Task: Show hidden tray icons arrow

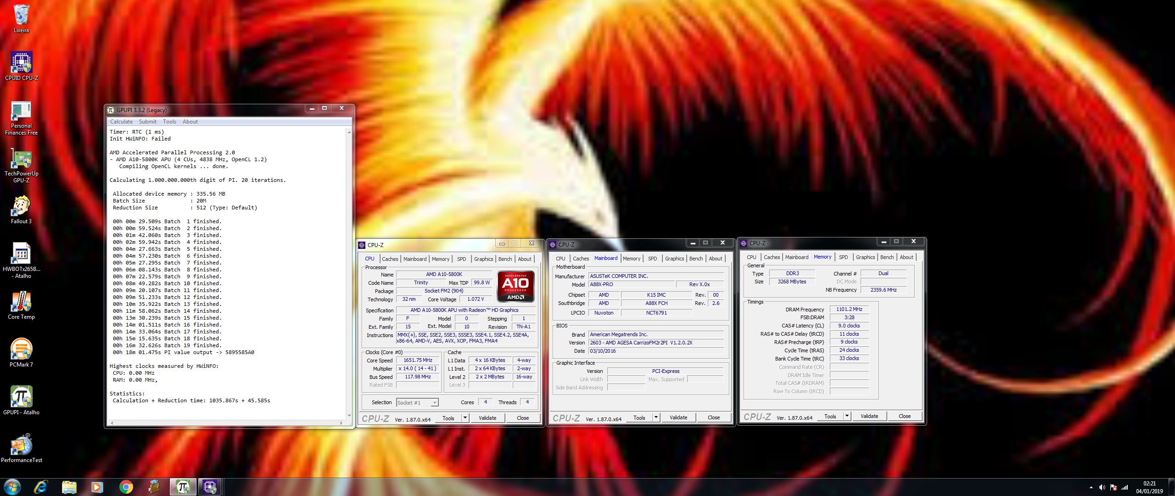Action: 1091,487
